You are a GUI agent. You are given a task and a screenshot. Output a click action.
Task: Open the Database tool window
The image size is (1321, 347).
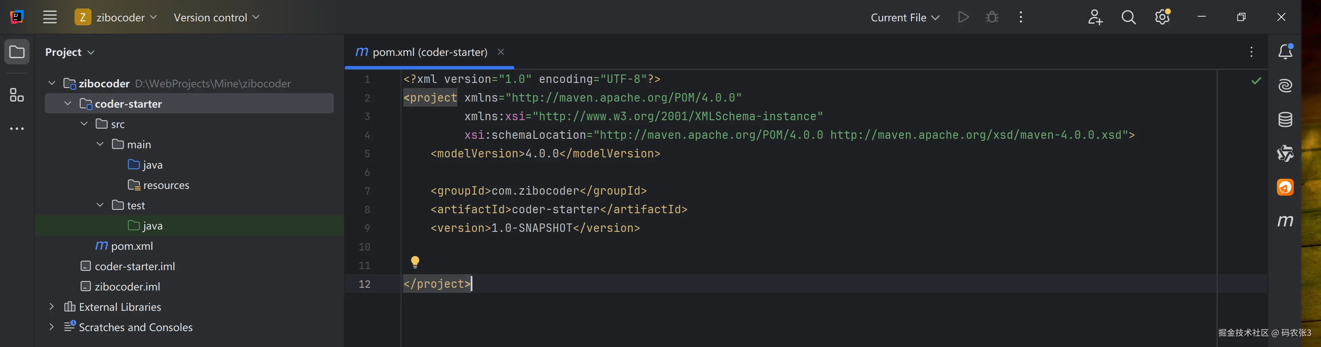click(x=1285, y=120)
